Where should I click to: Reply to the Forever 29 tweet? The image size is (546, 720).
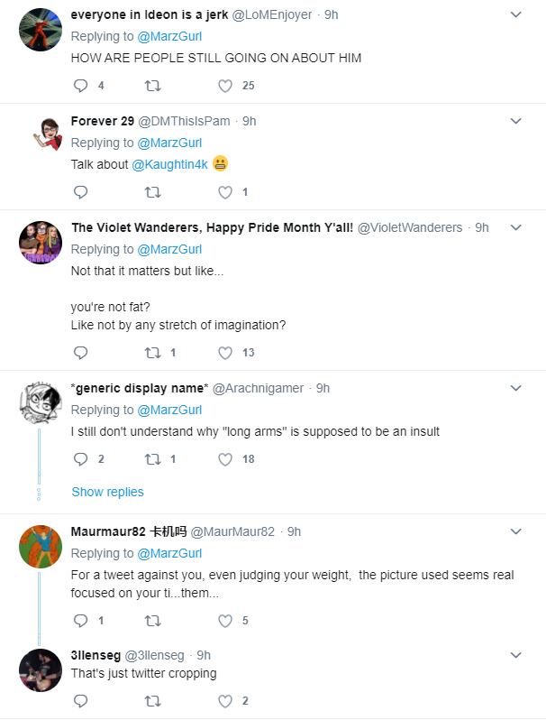pyautogui.click(x=81, y=192)
